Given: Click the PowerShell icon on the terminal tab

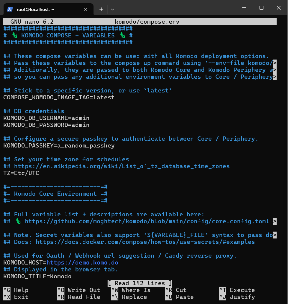Looking at the screenshot, I should [10, 9].
